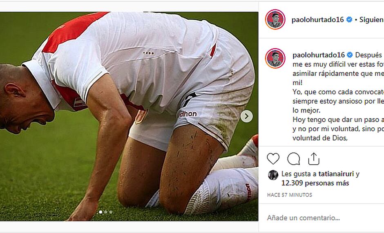Viewport: 384px width, 233px height.
Task: Open paolohurtado16 username in caption
Action: tap(319, 55)
